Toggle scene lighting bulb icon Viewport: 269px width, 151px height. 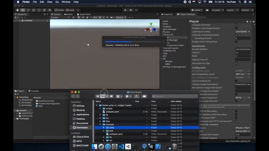pos(79,18)
